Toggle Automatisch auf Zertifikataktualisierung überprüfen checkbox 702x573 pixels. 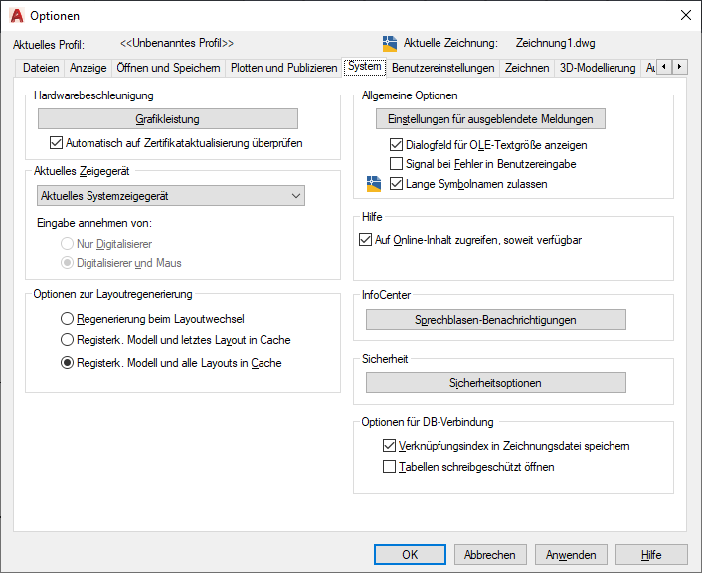pyautogui.click(x=56, y=143)
